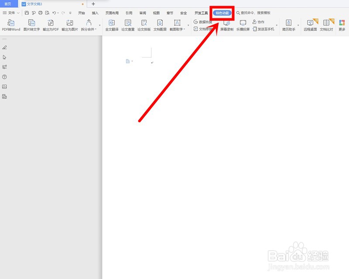Select 输出为PDF export icon
This screenshot has height=279, width=349.
click(x=51, y=25)
